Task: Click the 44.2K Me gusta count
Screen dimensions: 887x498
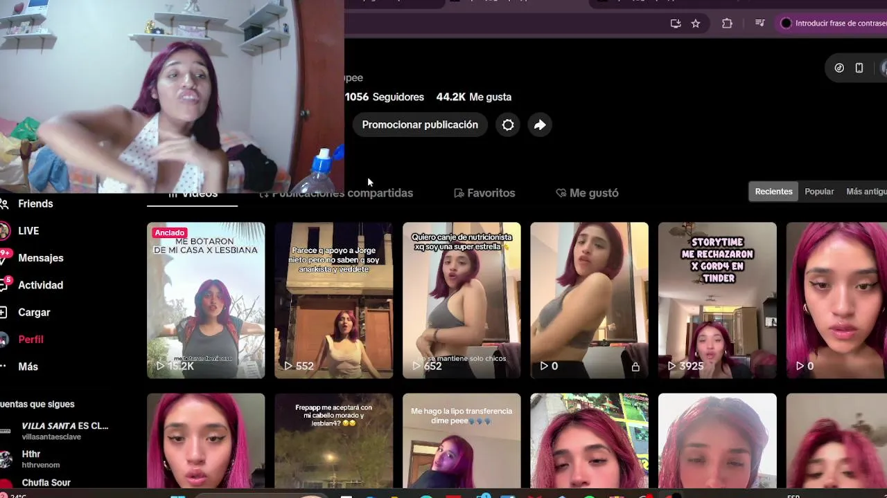Action: [474, 97]
